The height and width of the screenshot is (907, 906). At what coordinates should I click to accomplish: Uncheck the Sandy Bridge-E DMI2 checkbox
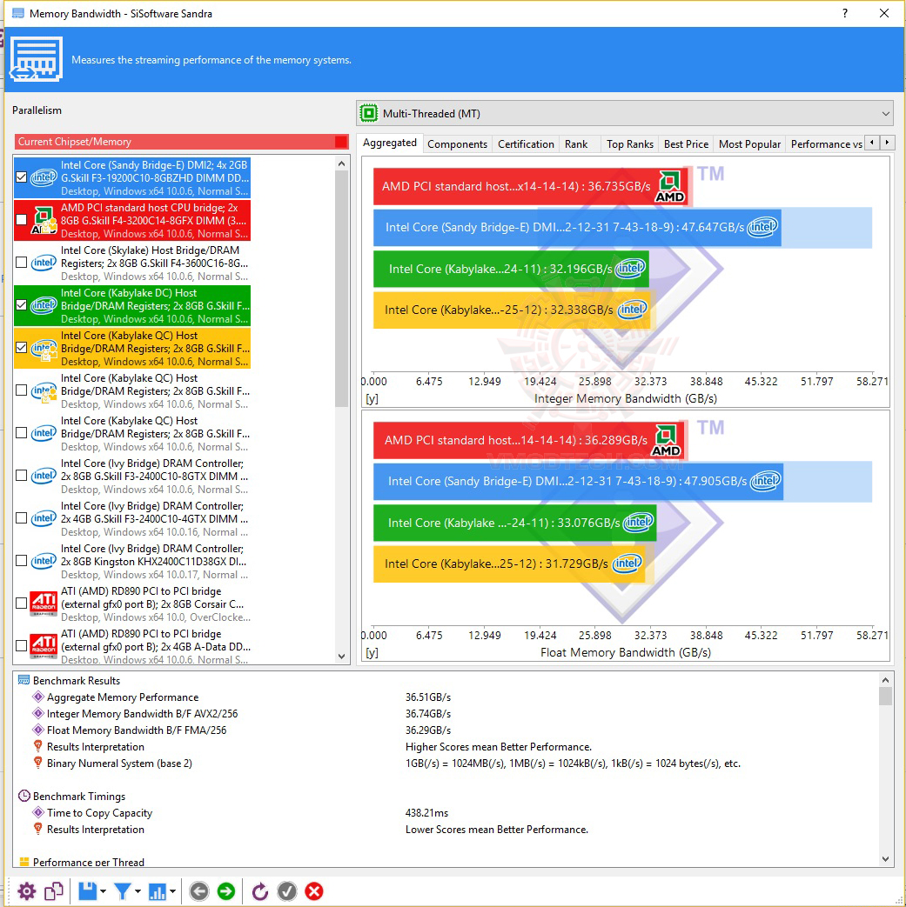click(x=22, y=177)
